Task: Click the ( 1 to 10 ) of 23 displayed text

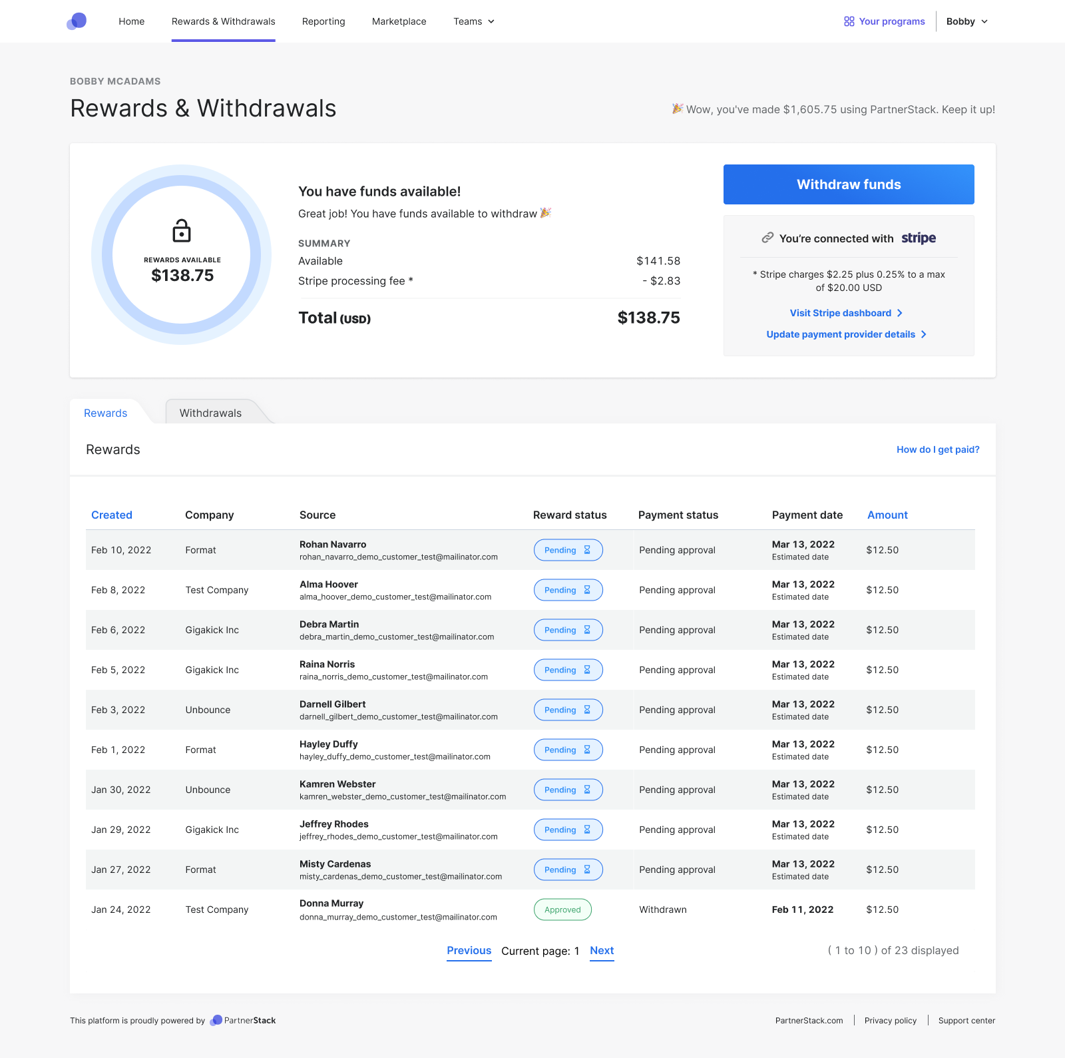Action: [x=893, y=950]
